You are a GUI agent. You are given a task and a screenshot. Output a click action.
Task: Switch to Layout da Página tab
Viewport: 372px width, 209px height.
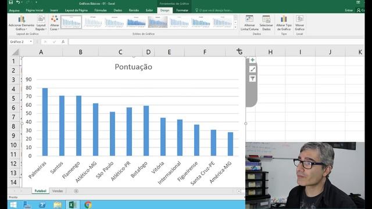76,10
